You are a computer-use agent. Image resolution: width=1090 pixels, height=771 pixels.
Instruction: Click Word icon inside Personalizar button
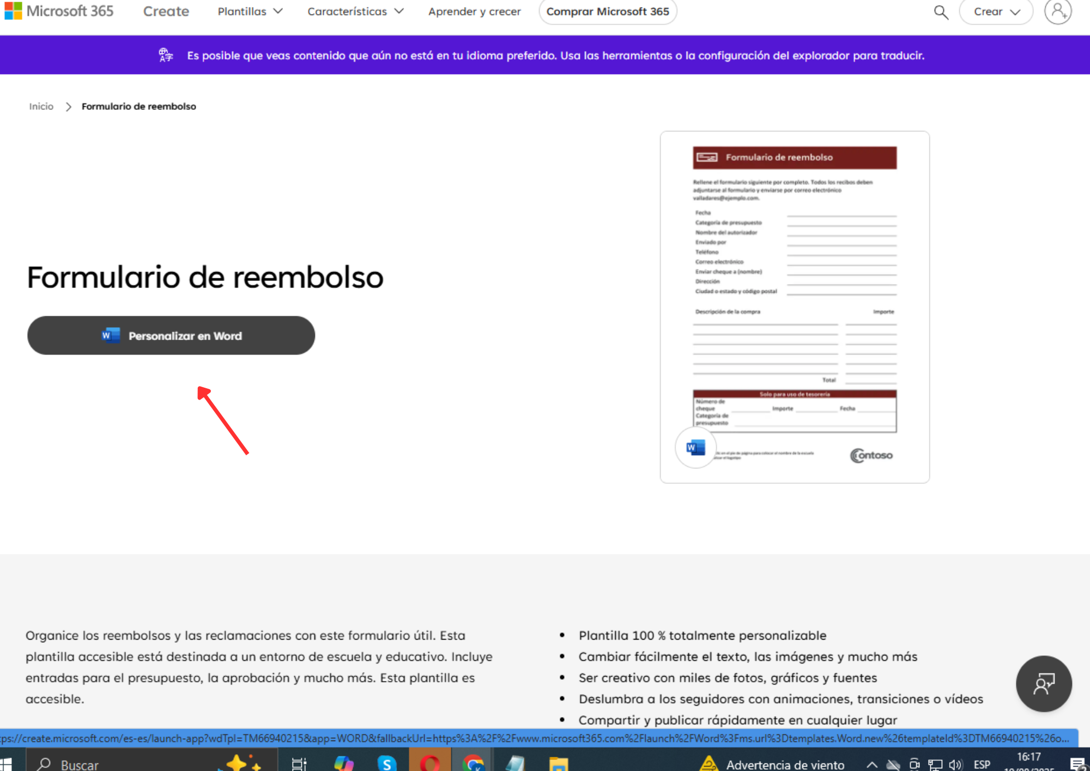[111, 335]
